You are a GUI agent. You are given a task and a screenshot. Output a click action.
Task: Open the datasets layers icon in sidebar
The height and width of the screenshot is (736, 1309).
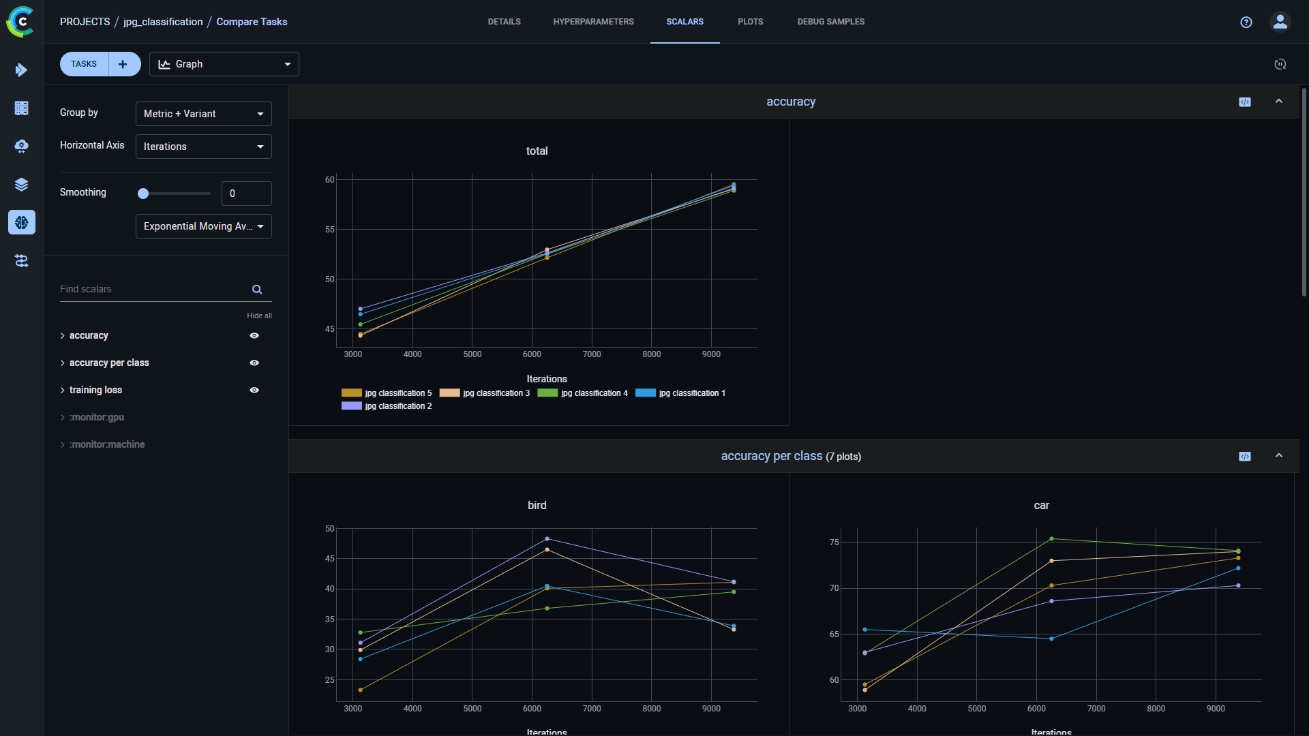pos(21,185)
